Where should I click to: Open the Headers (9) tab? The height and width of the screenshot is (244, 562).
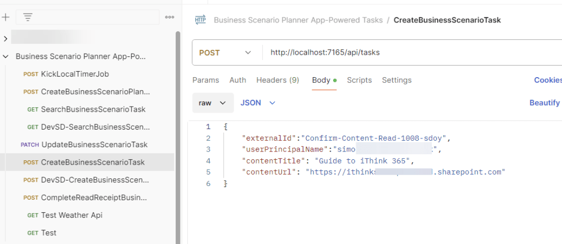point(277,80)
